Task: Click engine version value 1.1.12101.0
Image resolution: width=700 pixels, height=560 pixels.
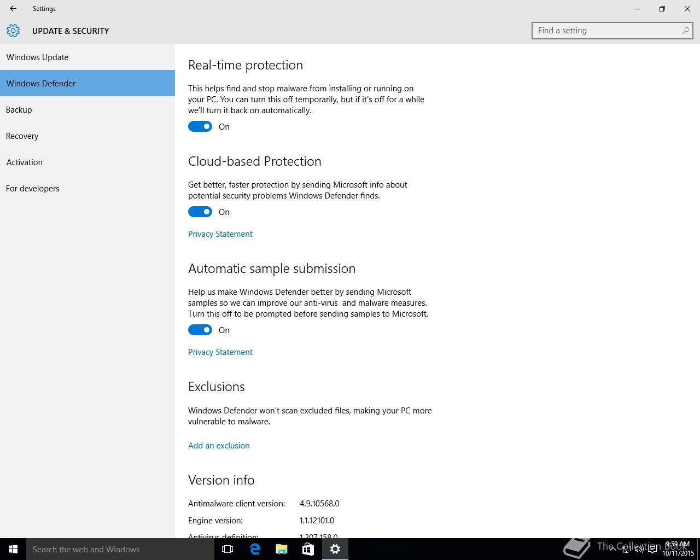Action: (x=317, y=521)
